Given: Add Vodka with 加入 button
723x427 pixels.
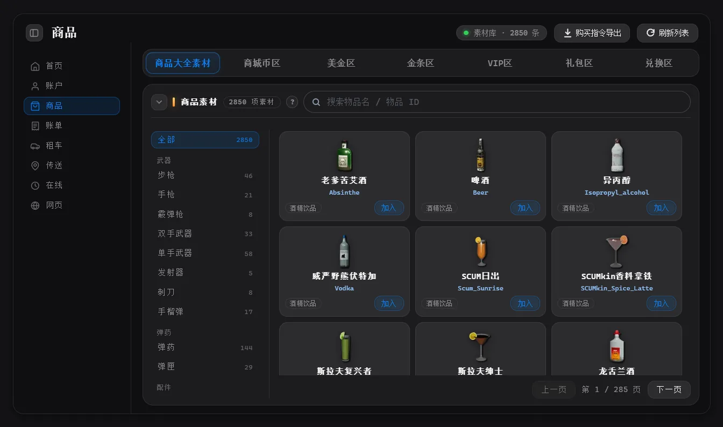Looking at the screenshot, I should pyautogui.click(x=389, y=303).
